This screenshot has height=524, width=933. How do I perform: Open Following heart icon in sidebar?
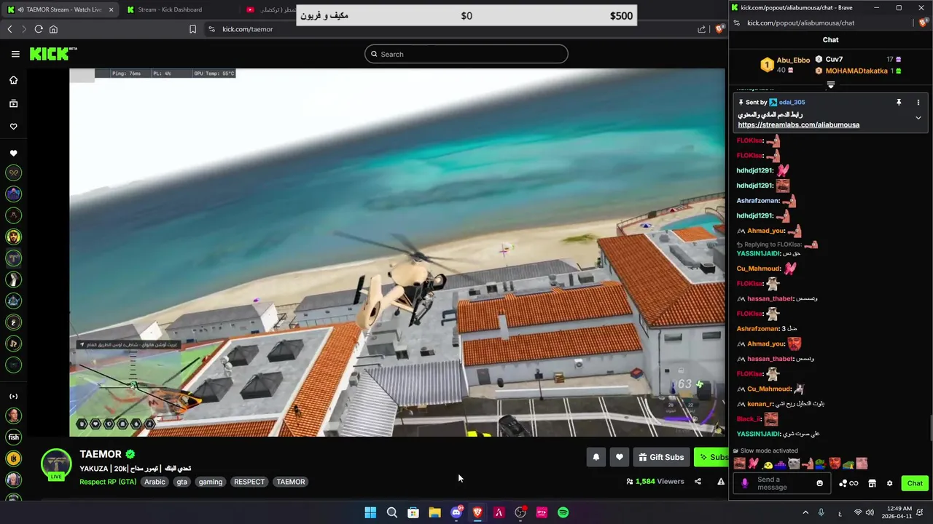coord(13,127)
